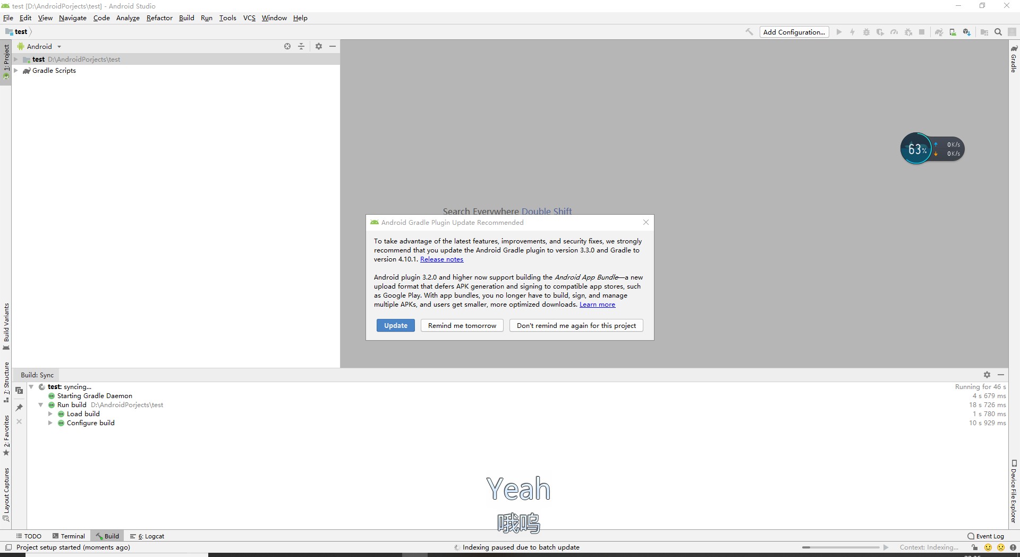This screenshot has height=557, width=1020.
Task: Click the Apply Changes lightning icon
Action: [x=853, y=32]
